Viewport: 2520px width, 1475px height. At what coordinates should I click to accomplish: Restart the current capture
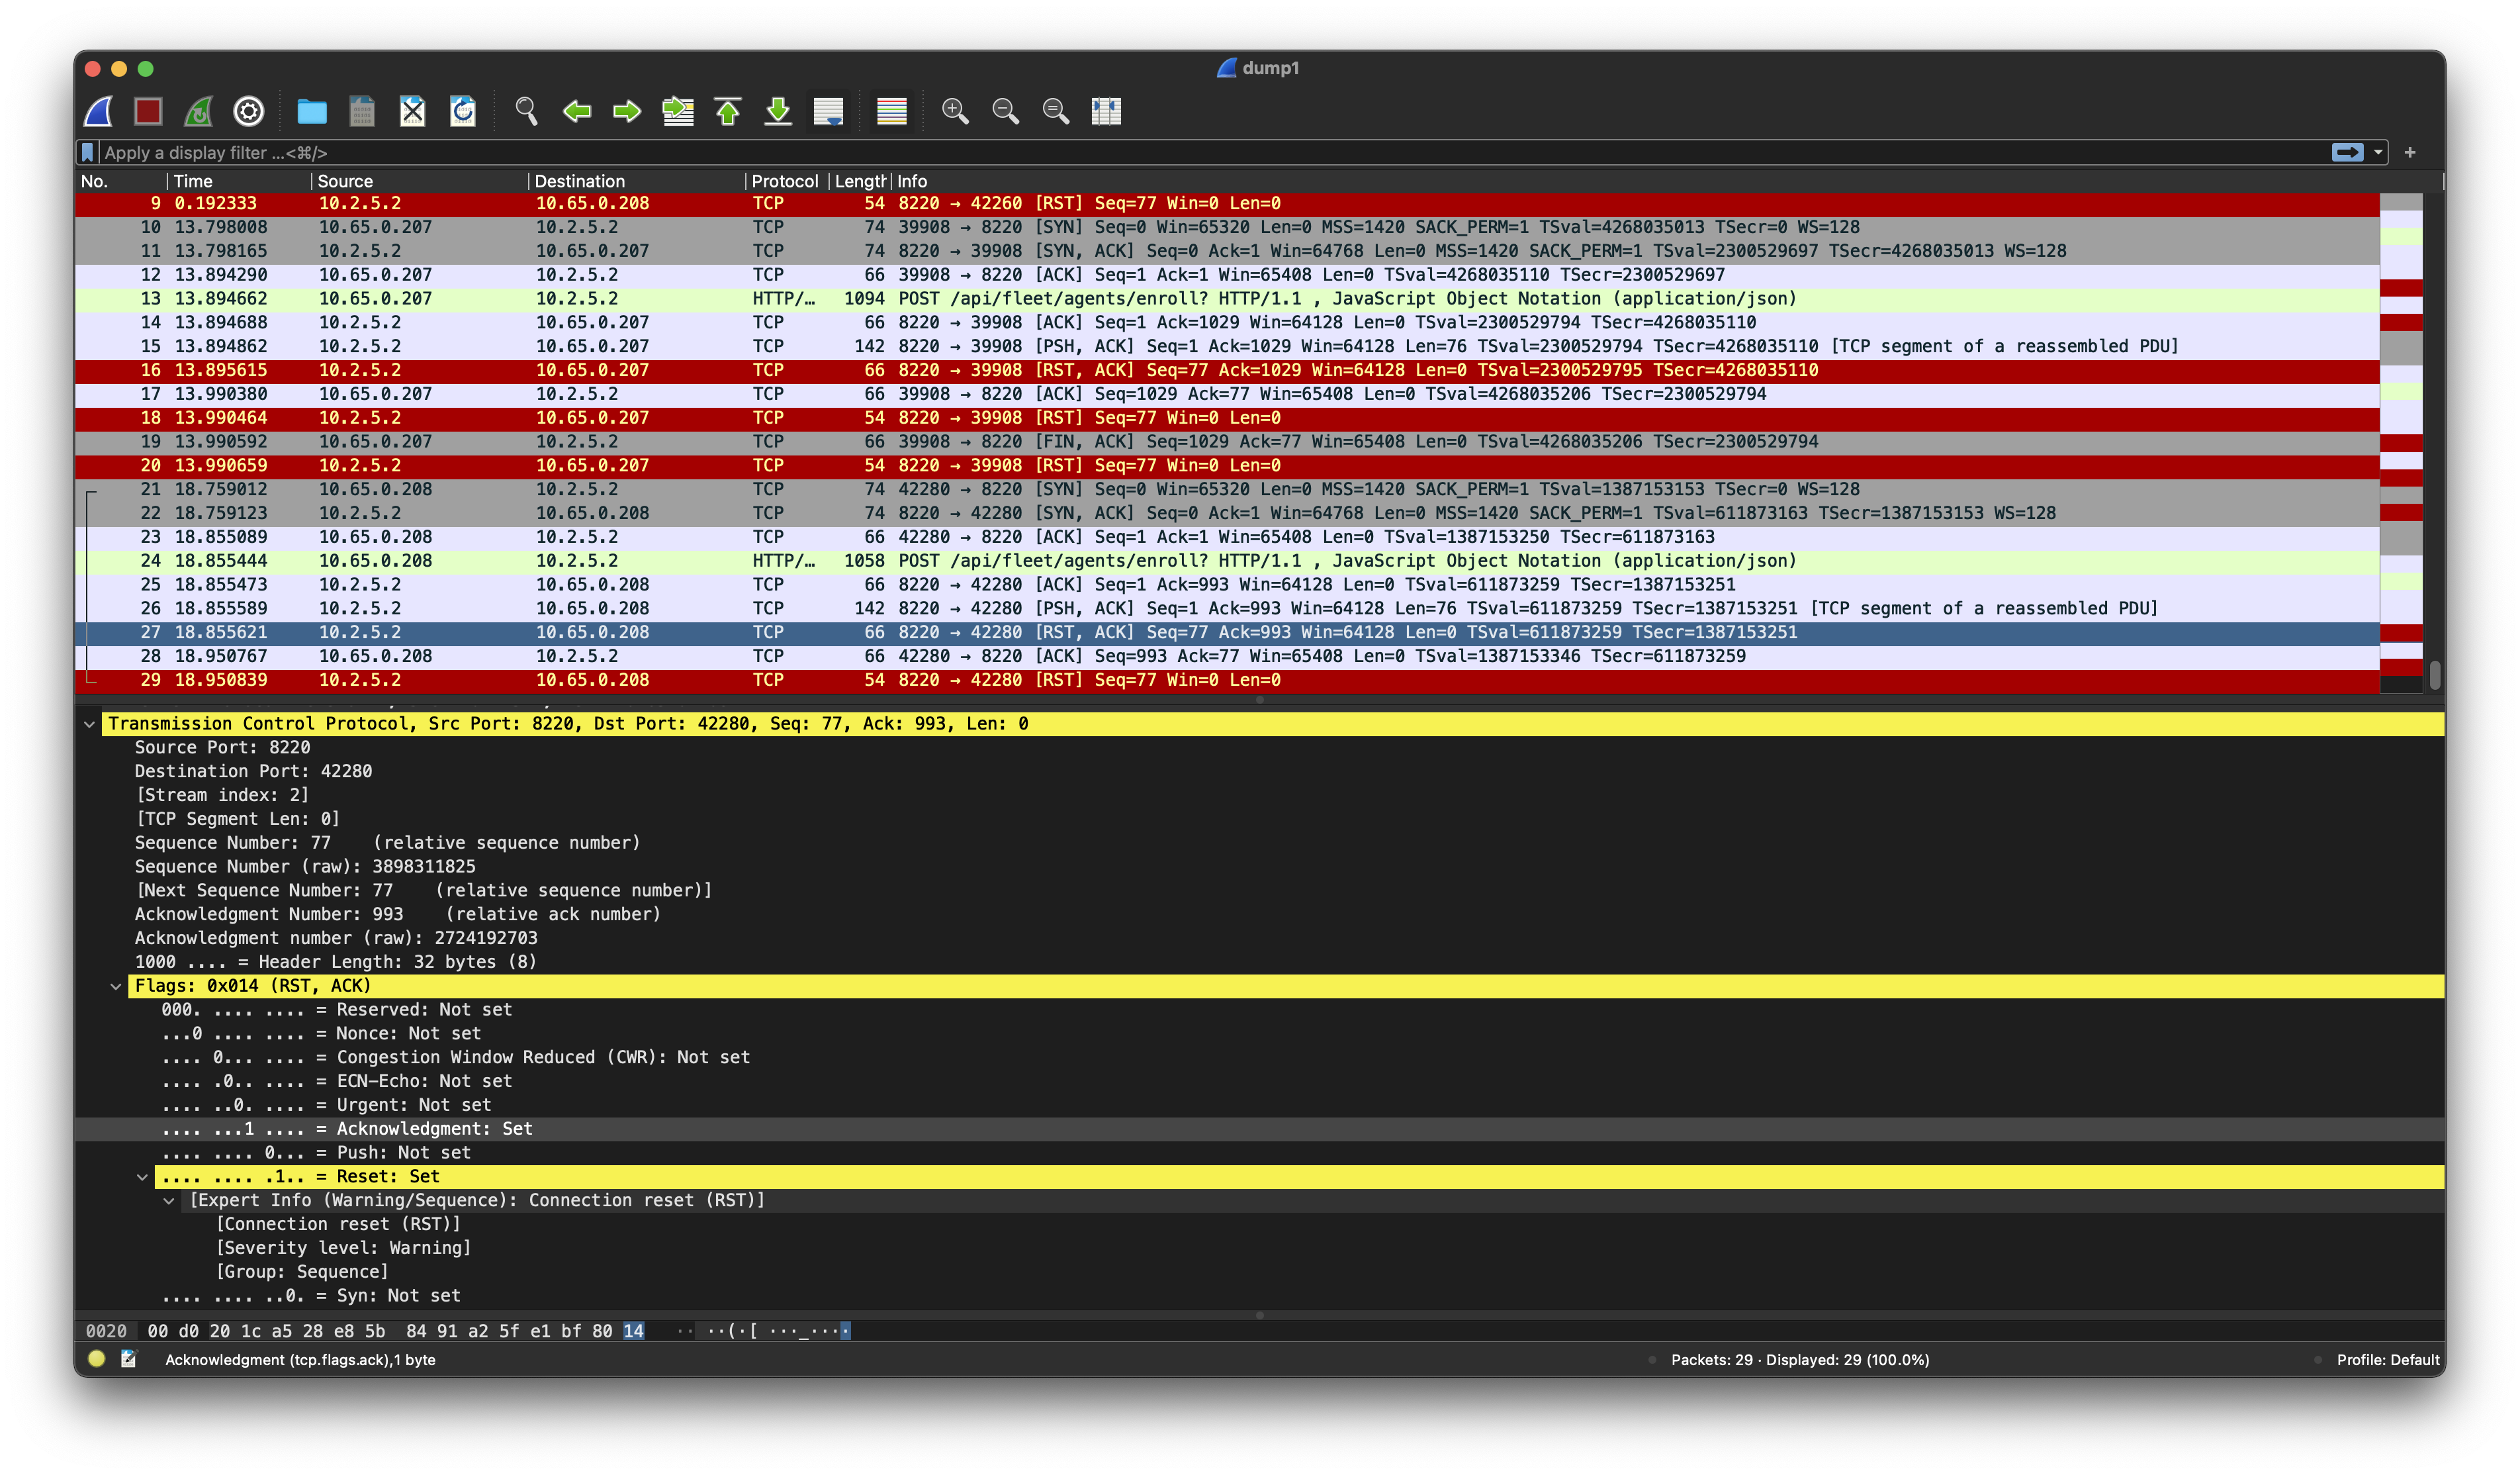[x=198, y=111]
